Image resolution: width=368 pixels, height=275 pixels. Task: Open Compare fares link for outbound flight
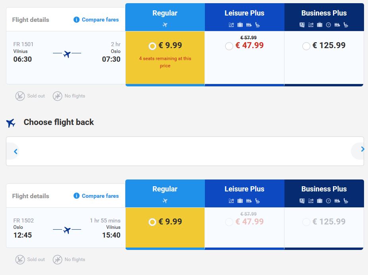[100, 20]
